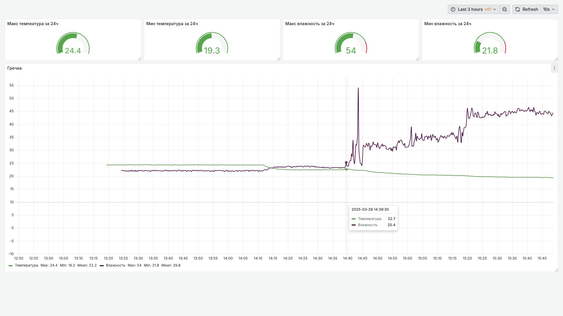Click the green Температура legend color swatch
This screenshot has width=563, height=316.
(11, 266)
